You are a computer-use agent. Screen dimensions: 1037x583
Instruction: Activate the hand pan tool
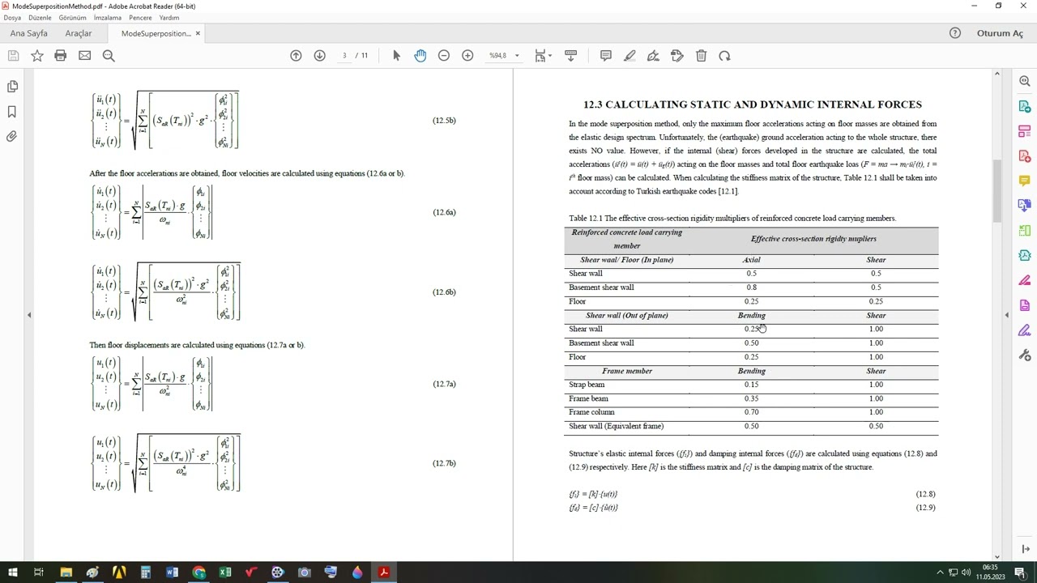pyautogui.click(x=420, y=55)
